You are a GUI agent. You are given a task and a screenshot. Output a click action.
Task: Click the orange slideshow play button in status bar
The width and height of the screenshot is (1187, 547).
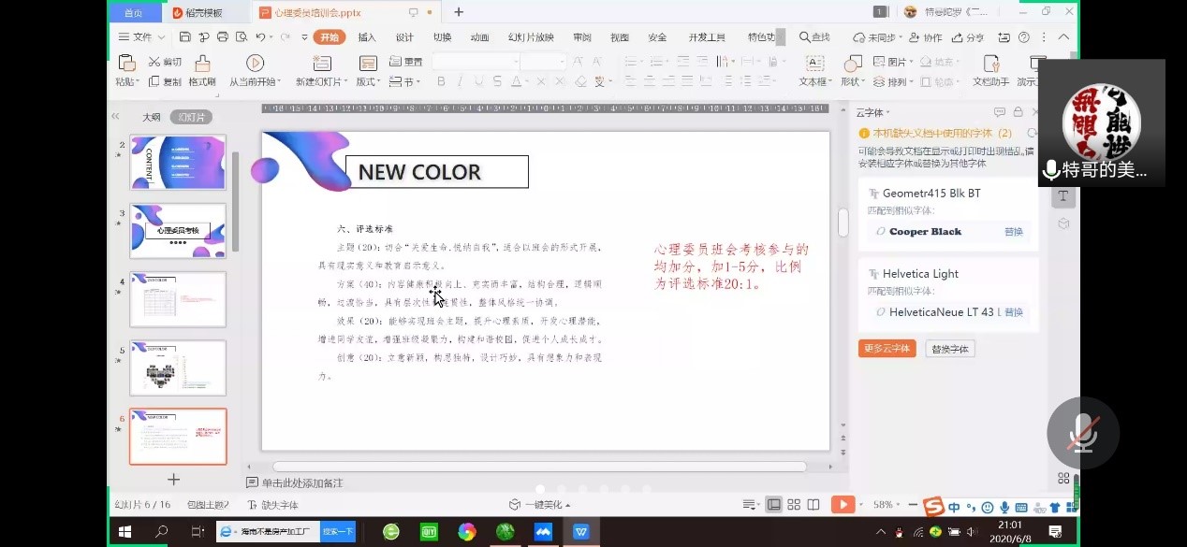coord(842,505)
